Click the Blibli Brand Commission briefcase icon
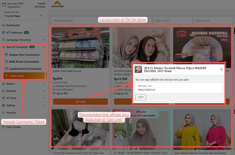 pyautogui.click(x=7, y=62)
